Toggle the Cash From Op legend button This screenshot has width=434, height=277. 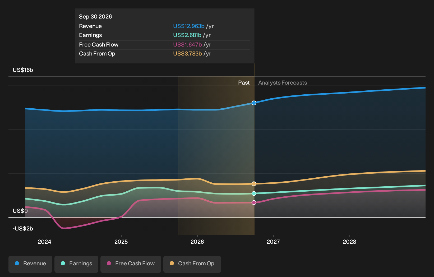pos(192,264)
